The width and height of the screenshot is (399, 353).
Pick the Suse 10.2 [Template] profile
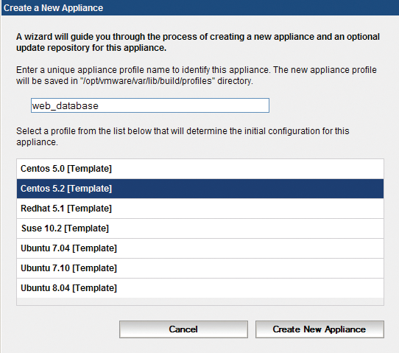click(x=200, y=228)
